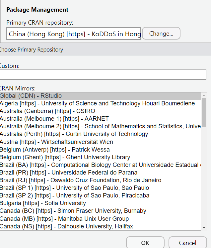Select Australia (Canberra) CSIRO mirror
This screenshot has height=248, width=211.
pyautogui.click(x=101, y=111)
